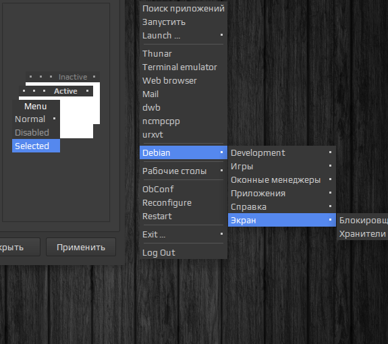Expand the Exit ... submenu
Screen dimensions: 388x344
[x=184, y=234]
